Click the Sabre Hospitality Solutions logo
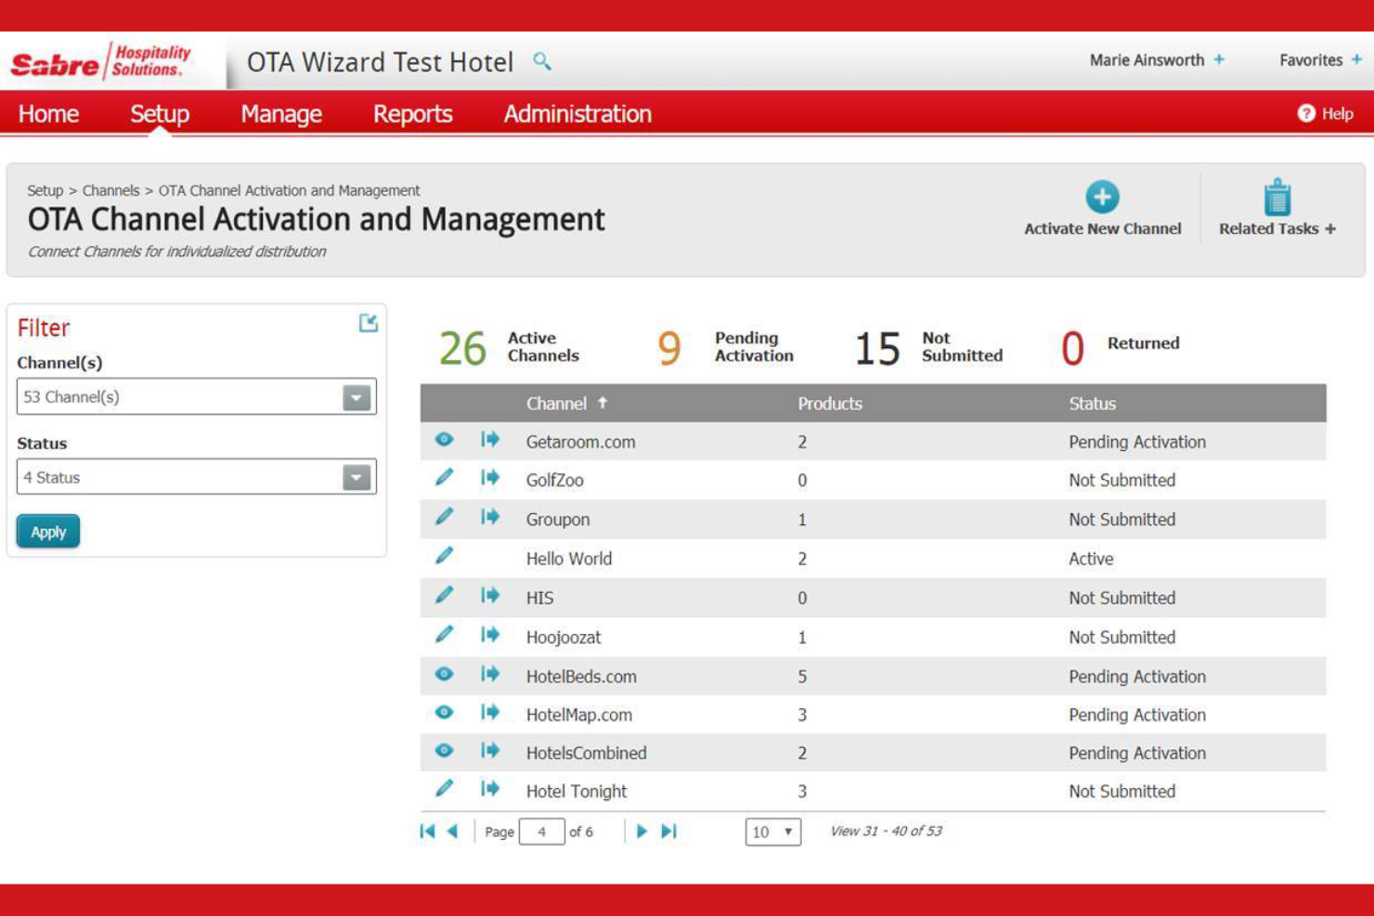Screen dimensions: 1374x916 tap(101, 61)
